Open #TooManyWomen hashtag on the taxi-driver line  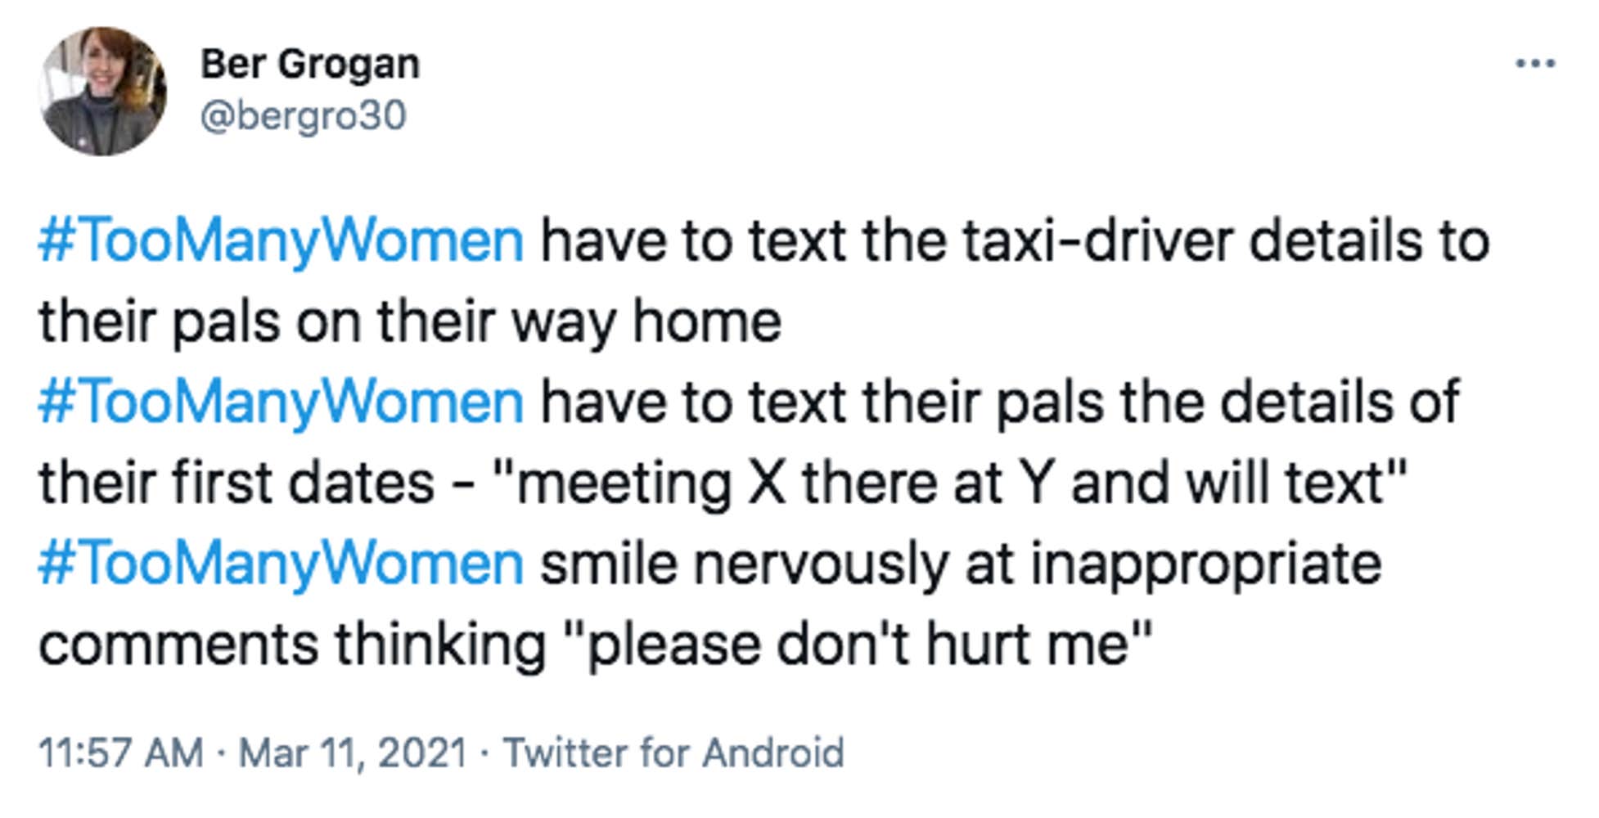click(x=281, y=241)
